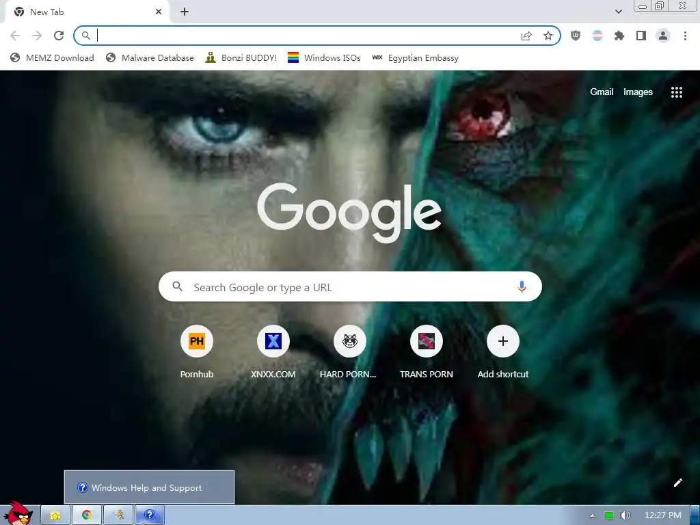The width and height of the screenshot is (700, 525).
Task: Open the Windows ISOs bookmark
Action: click(x=324, y=58)
